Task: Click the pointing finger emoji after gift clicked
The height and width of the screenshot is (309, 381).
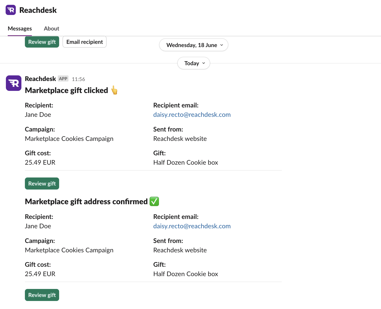Action: click(114, 90)
